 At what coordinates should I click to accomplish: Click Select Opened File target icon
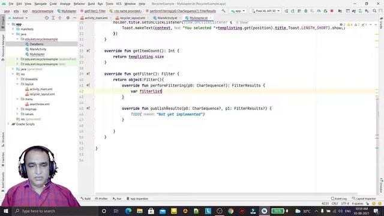click(x=47, y=18)
